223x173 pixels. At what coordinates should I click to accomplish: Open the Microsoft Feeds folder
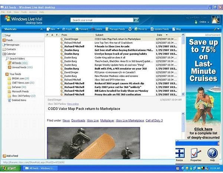click(18, 91)
